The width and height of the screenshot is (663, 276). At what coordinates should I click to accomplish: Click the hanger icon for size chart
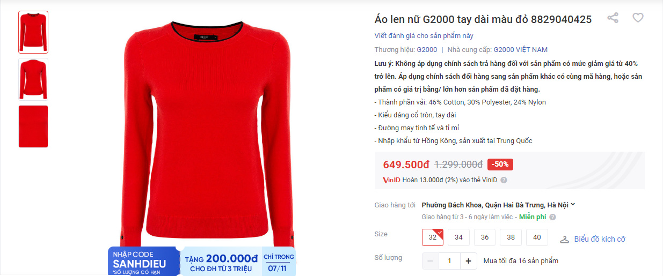coord(564,240)
